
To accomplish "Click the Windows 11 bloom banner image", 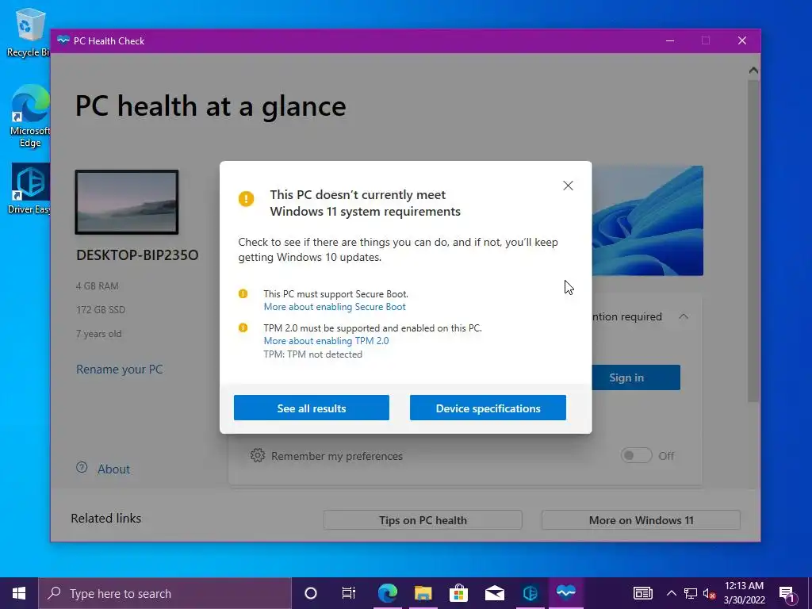I will (x=647, y=220).
